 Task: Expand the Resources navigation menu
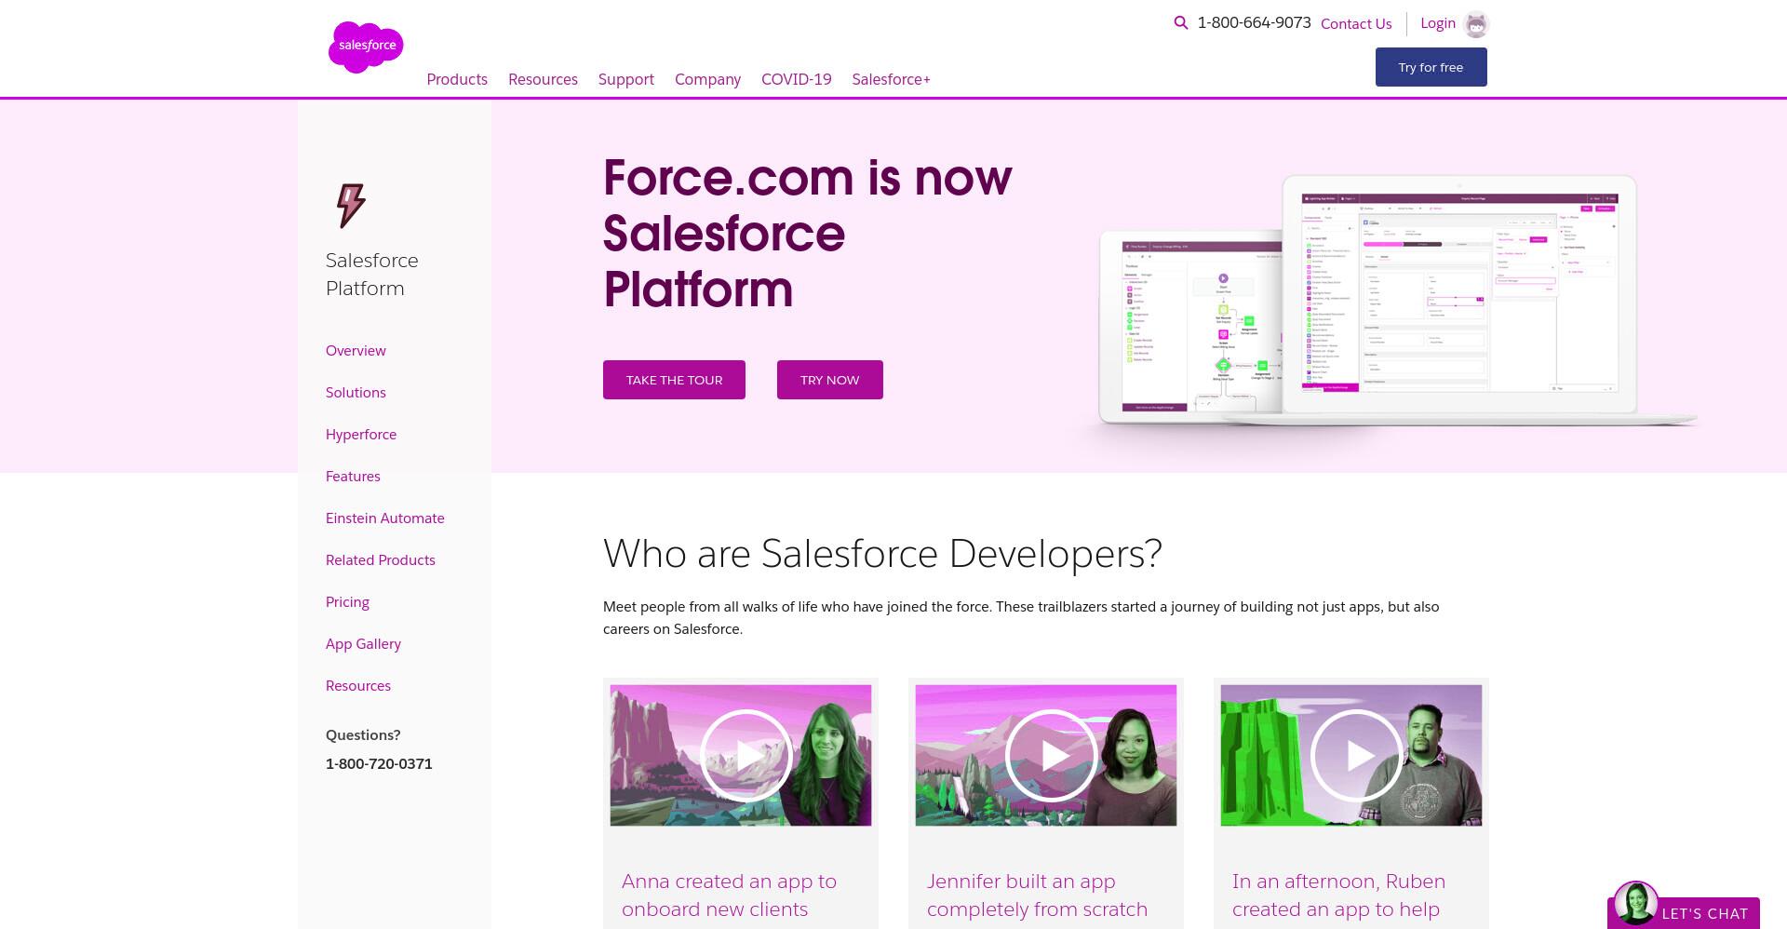[543, 79]
